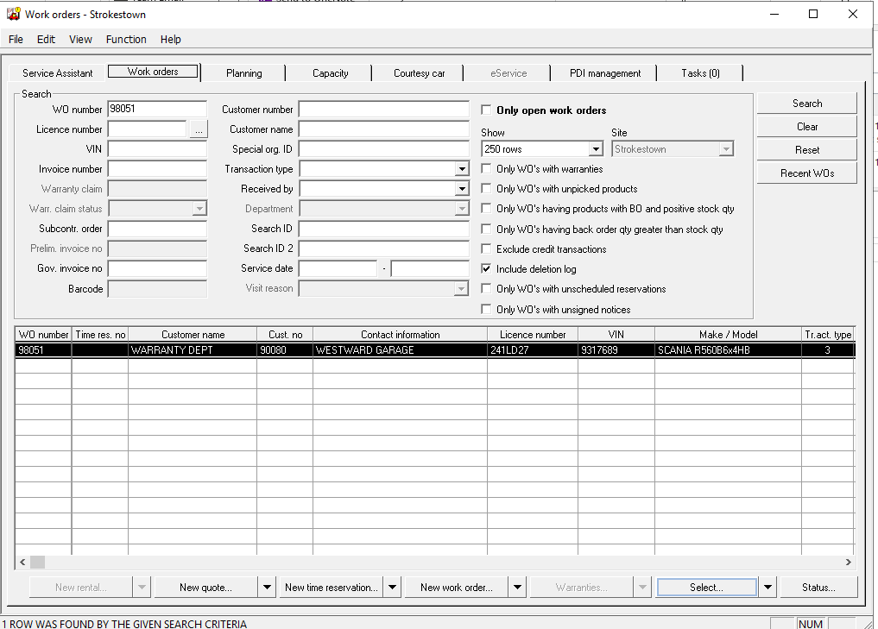Switch to Service Assistant tab
Image resolution: width=878 pixels, height=629 pixels.
pos(58,73)
